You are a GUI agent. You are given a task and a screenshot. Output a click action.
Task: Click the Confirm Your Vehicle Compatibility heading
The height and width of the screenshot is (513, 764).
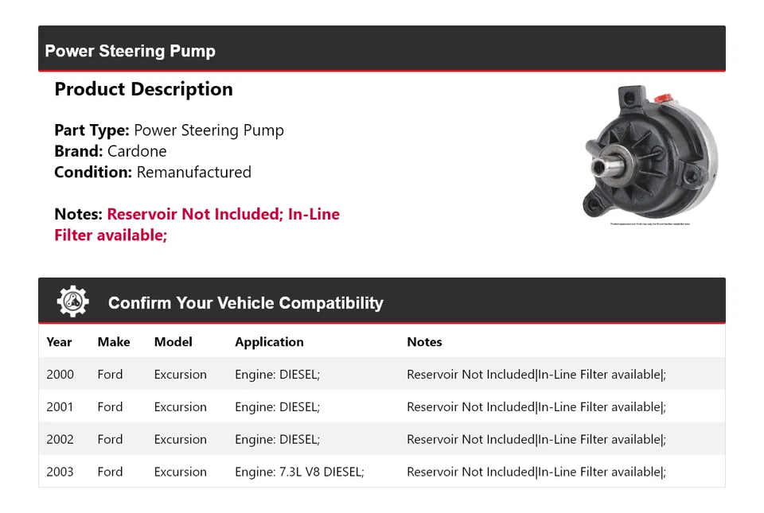[245, 303]
